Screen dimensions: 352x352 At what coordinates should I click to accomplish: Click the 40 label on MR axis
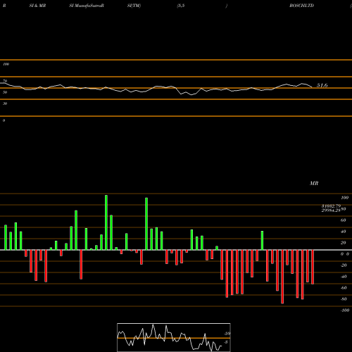click(x=343, y=232)
